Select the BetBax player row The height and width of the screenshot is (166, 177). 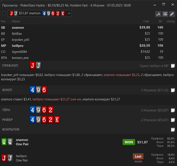tap(88, 34)
